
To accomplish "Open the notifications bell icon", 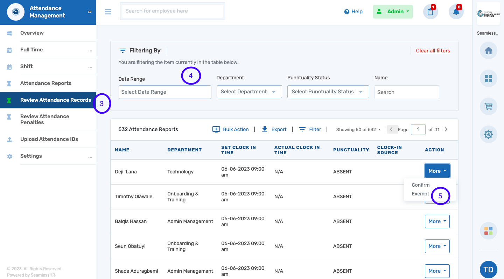I will [x=456, y=12].
